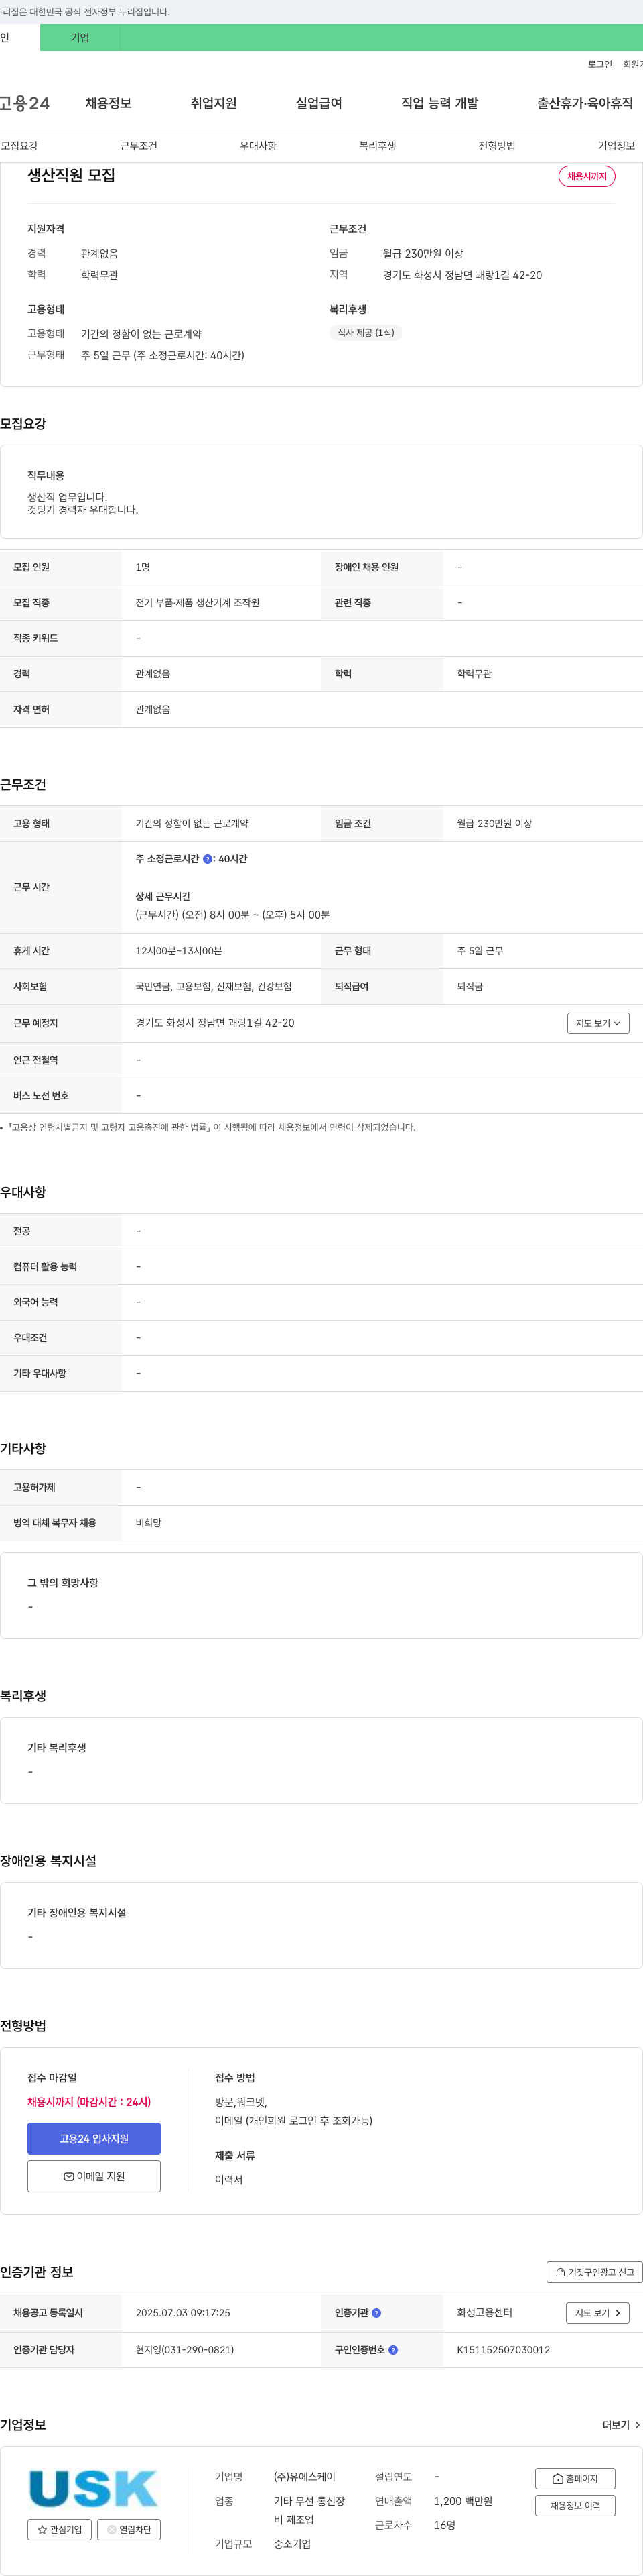Open the 취업지원 main menu
Screen dimensions: 643x2576
[x=214, y=103]
